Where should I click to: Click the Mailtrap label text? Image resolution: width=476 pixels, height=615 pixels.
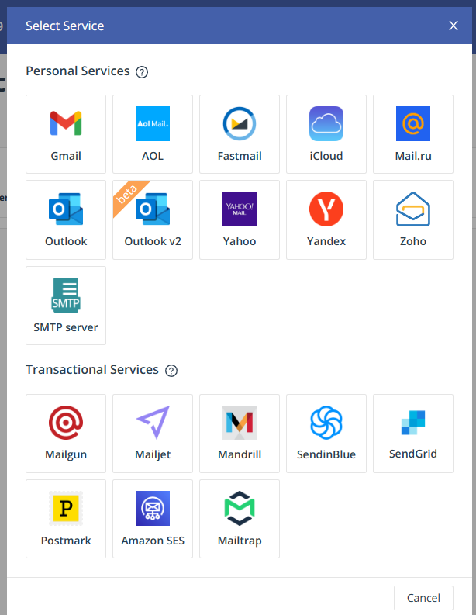240,541
